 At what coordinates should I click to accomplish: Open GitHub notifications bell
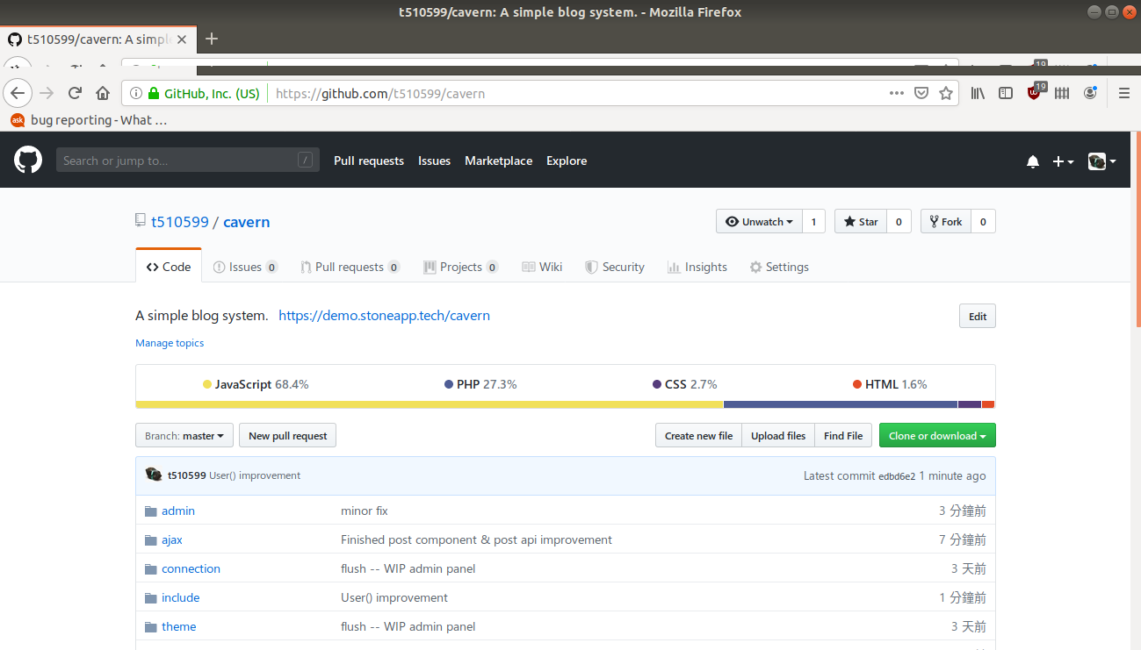pyautogui.click(x=1033, y=161)
